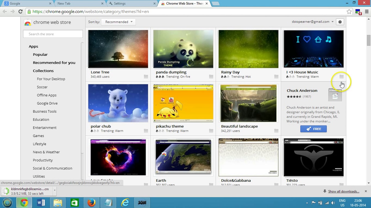The height and width of the screenshot is (208, 371).
Task: Click the theme badge icon on Rainy Day card
Action: 276,77
